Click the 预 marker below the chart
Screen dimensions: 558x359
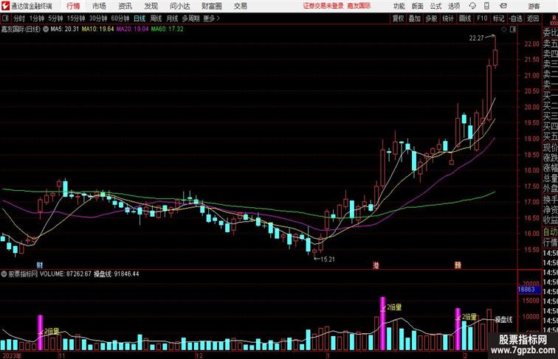[458, 265]
